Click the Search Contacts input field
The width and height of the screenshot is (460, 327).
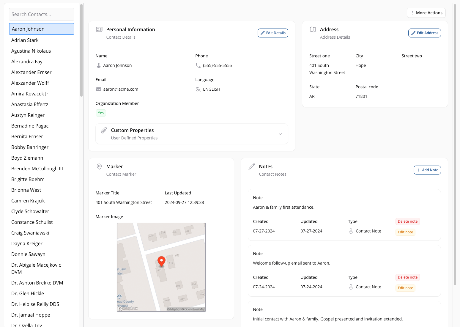click(41, 14)
